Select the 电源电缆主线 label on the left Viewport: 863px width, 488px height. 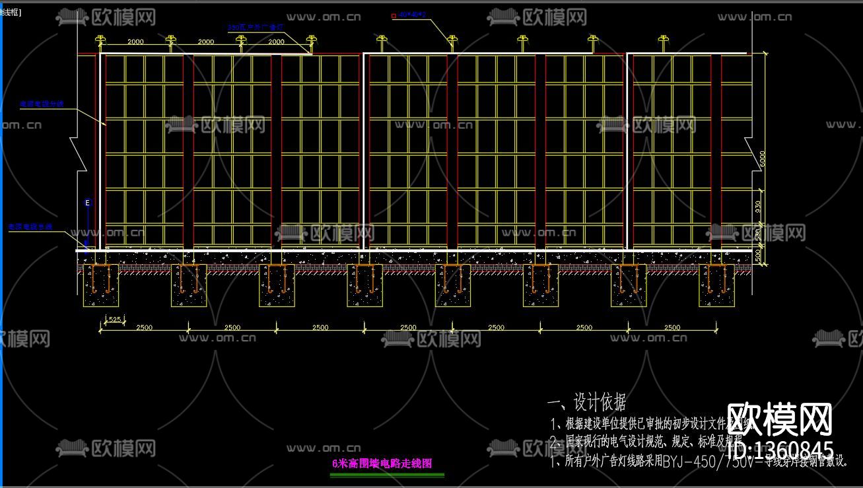[30, 225]
